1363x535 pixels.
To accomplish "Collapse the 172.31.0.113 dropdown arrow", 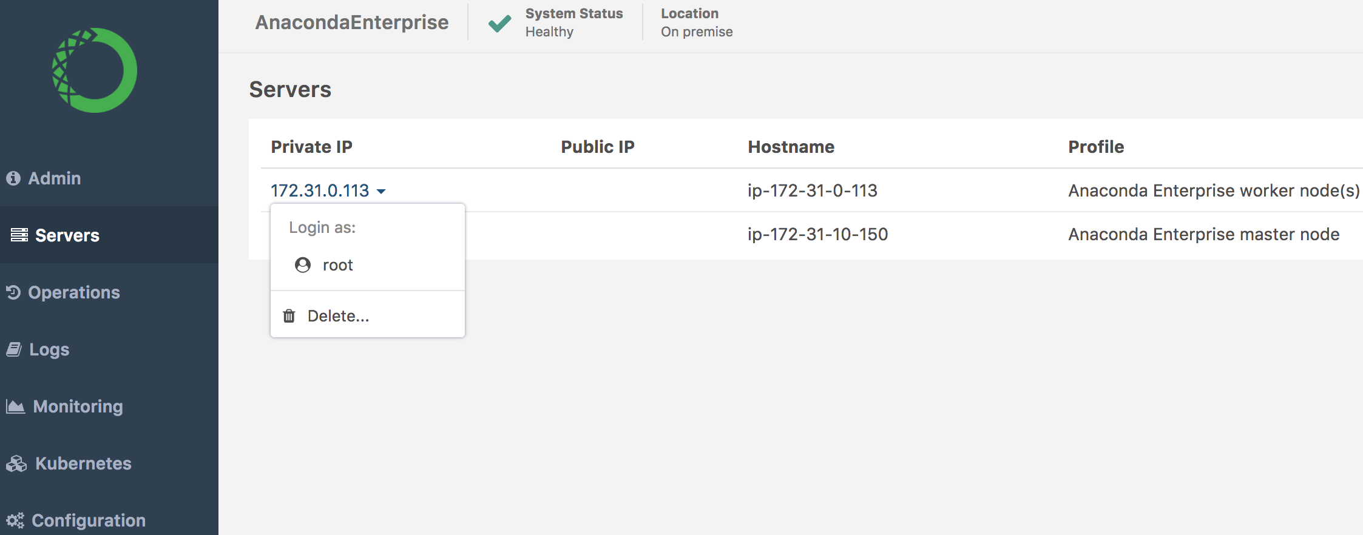I will (381, 192).
